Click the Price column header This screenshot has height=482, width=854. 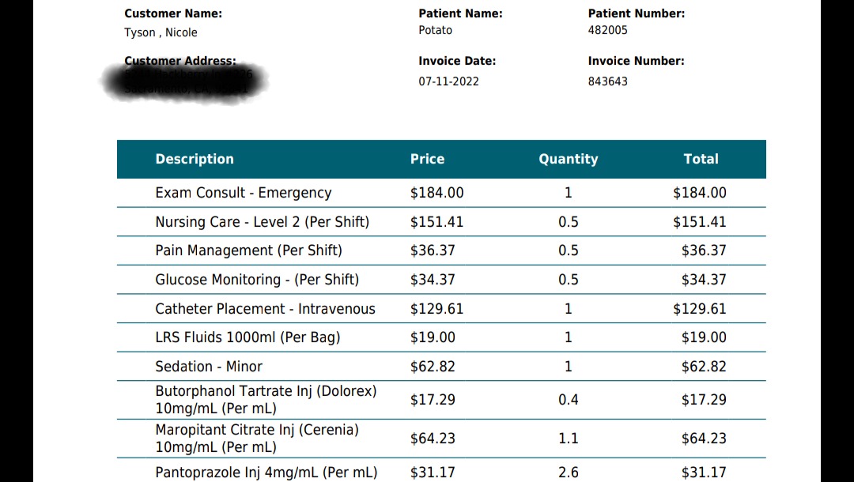pos(427,159)
